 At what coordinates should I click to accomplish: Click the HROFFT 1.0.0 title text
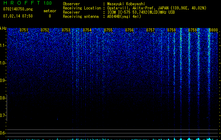27,3
